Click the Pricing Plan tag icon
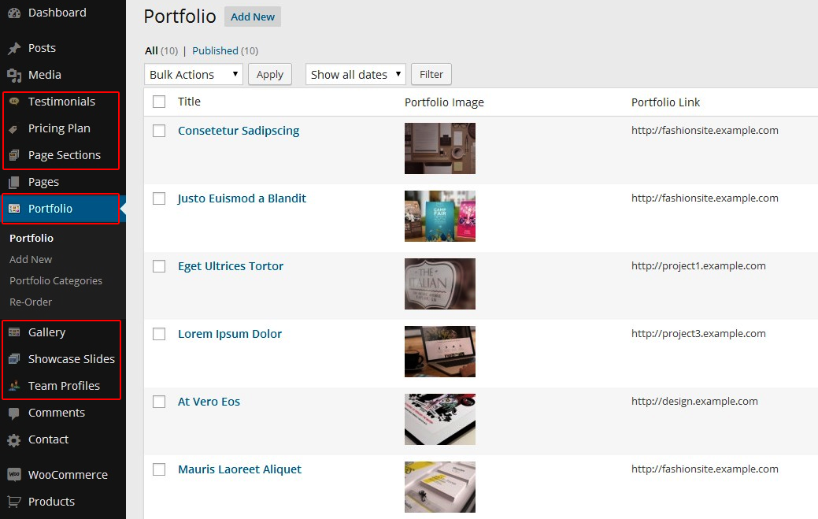Screen dimensions: 818x519 point(14,129)
